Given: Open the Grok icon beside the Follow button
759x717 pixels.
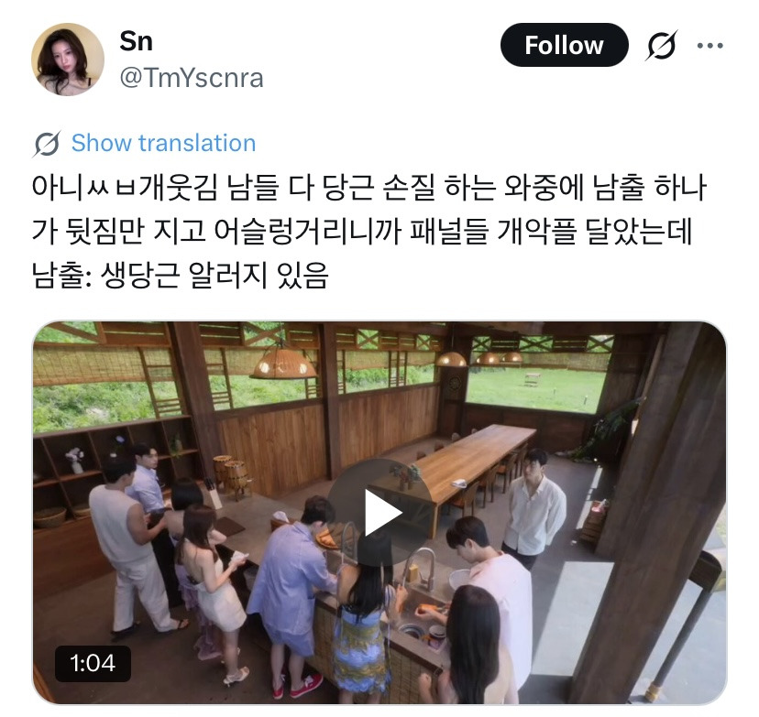Looking at the screenshot, I should [x=661, y=46].
